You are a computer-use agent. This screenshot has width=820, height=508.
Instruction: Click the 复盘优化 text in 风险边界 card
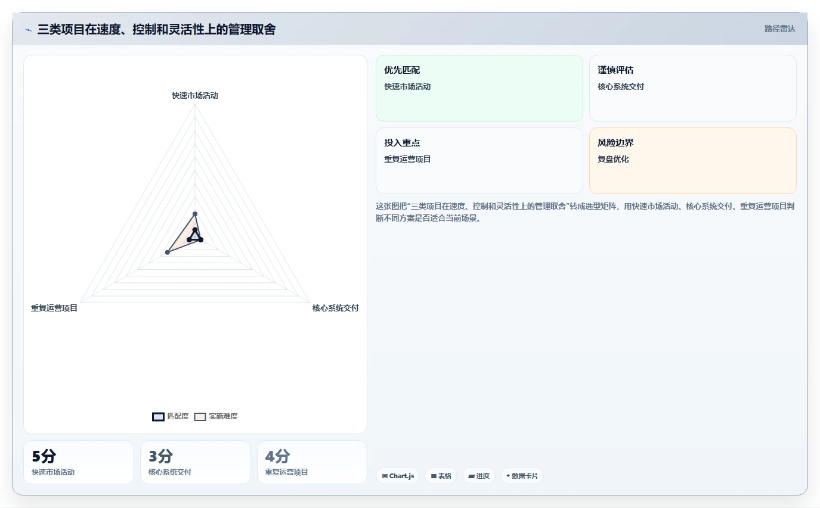(x=613, y=159)
